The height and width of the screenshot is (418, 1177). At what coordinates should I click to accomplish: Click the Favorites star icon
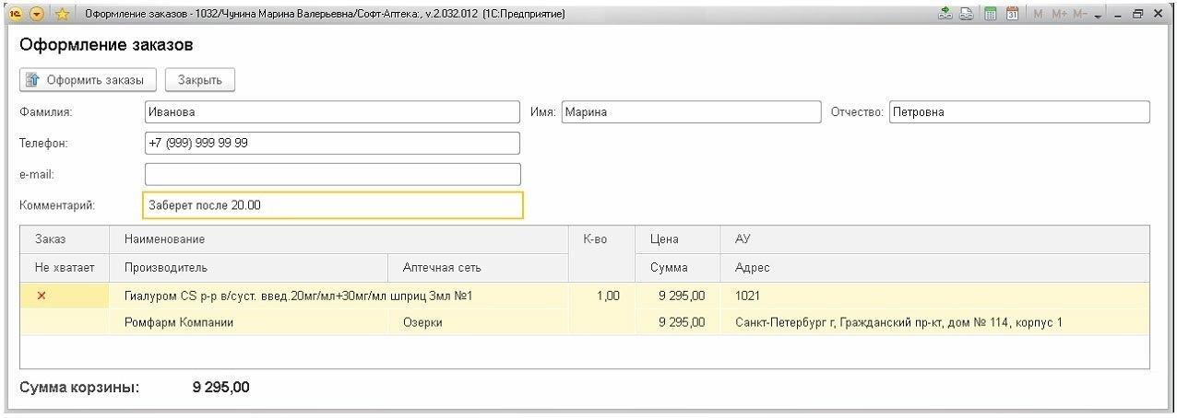tap(62, 15)
